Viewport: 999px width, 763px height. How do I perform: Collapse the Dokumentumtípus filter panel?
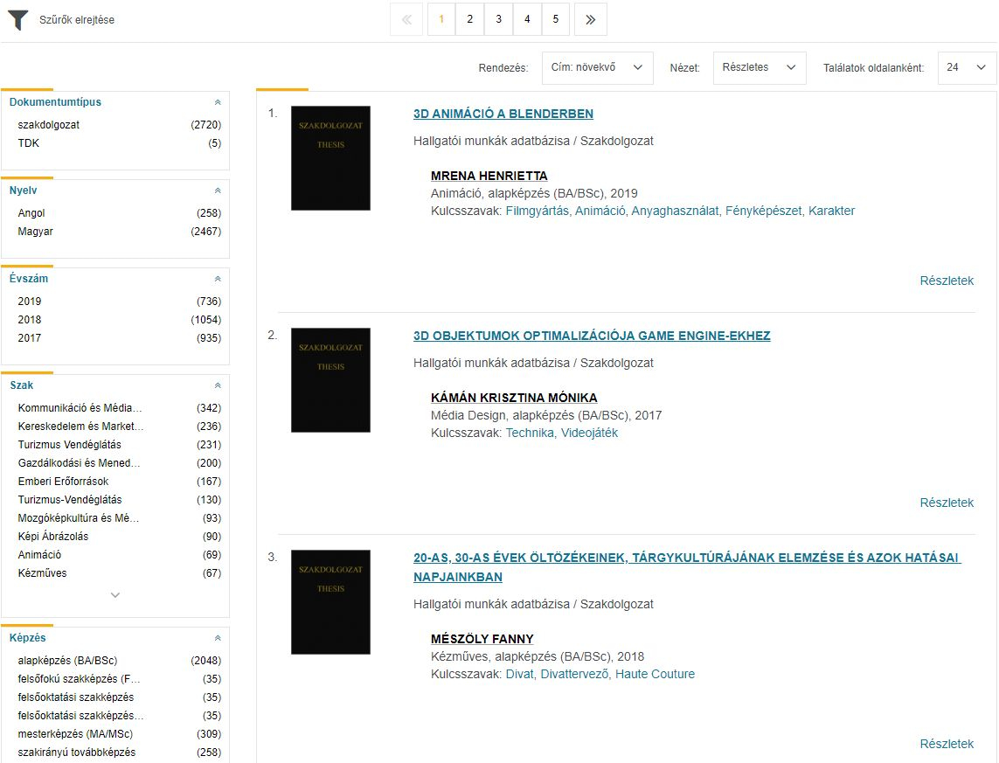click(x=218, y=102)
